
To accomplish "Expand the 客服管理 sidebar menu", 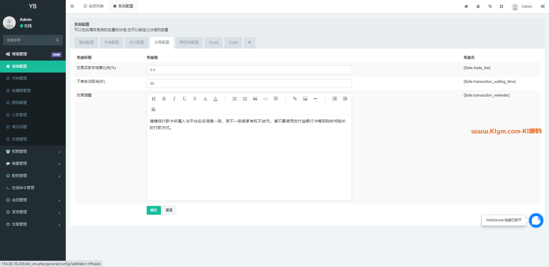I will click(x=33, y=163).
